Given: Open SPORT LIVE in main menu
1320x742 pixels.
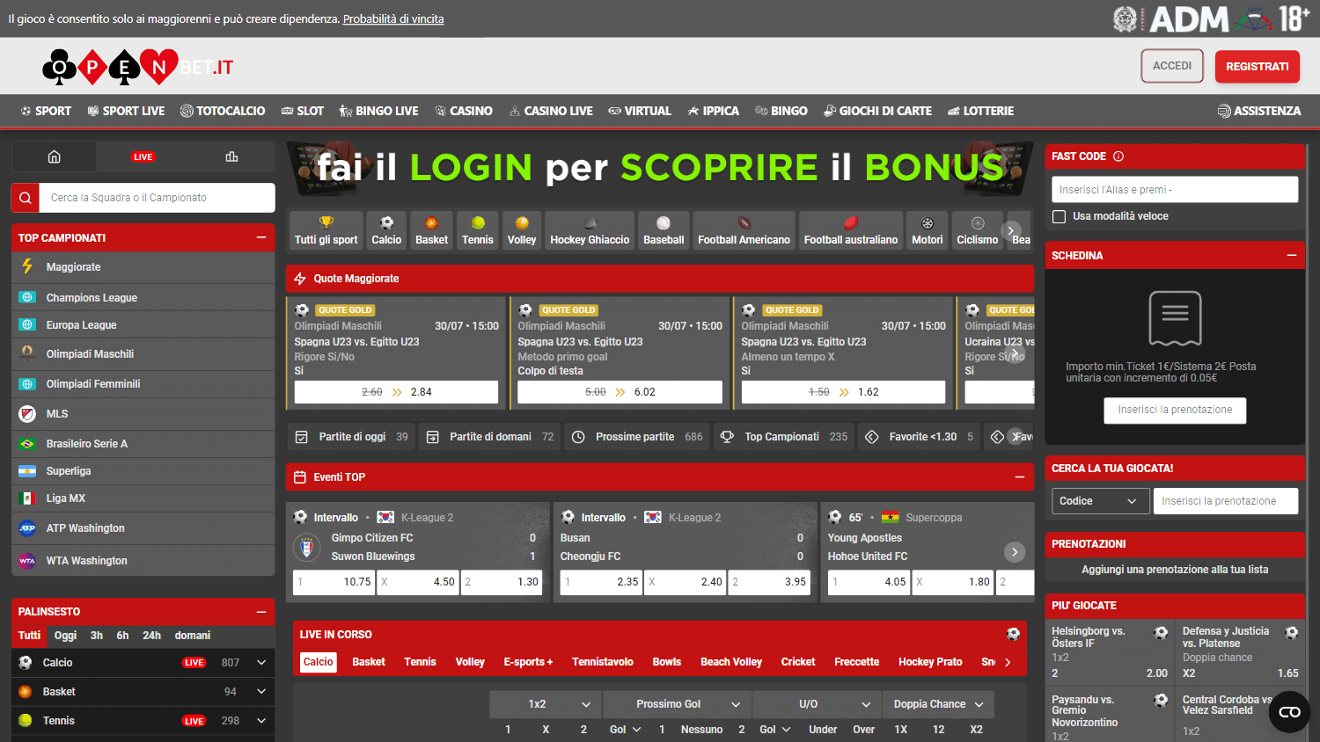Looking at the screenshot, I should click(x=126, y=111).
